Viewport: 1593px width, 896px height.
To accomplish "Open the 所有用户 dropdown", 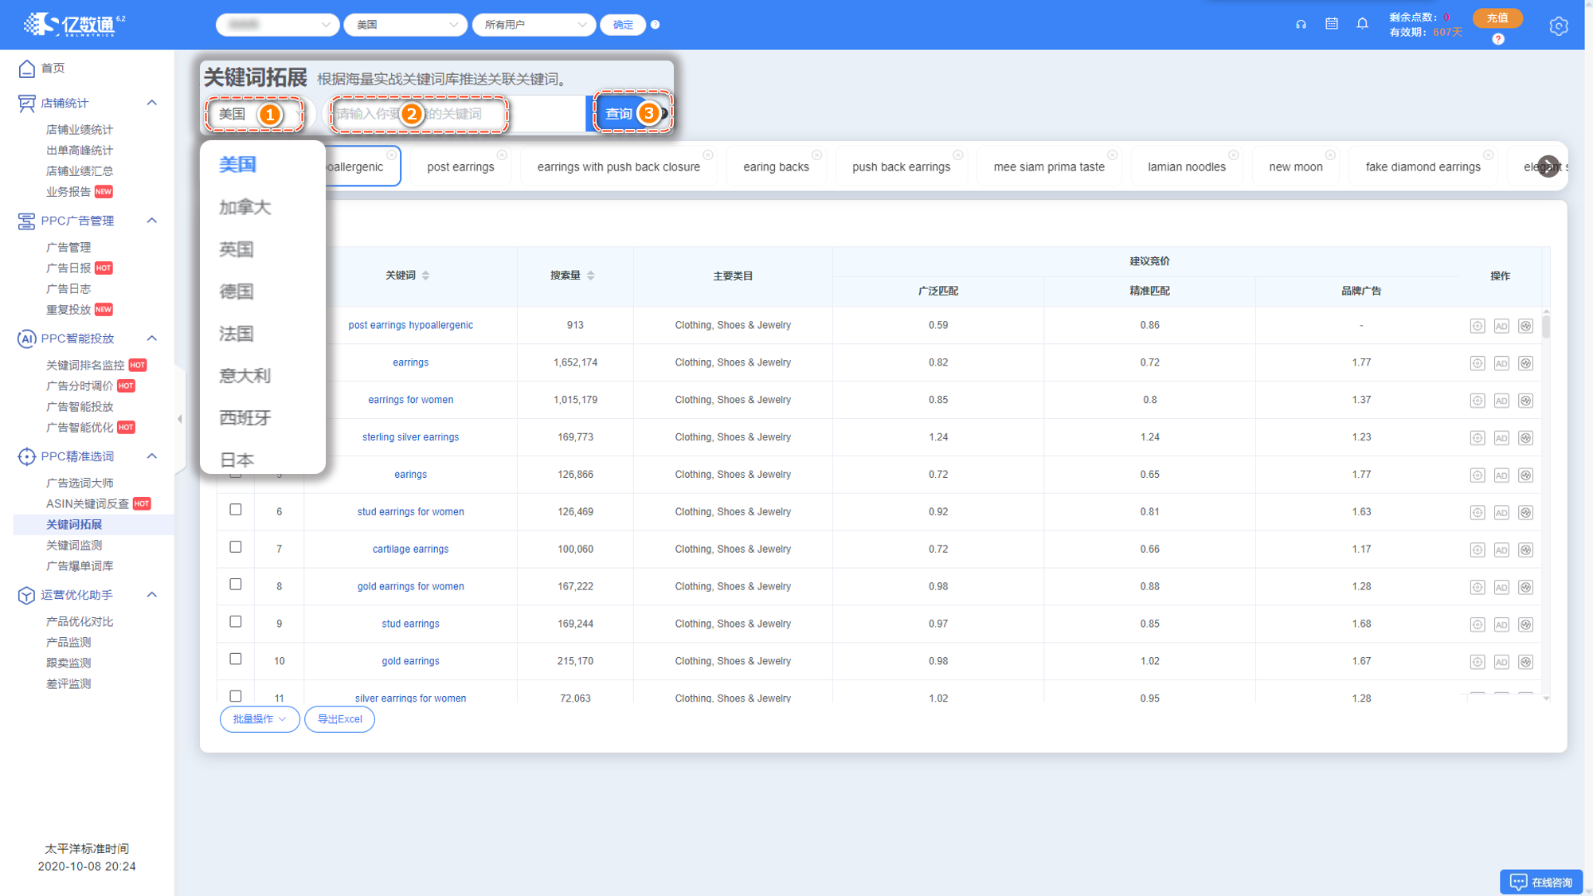I will pos(534,25).
